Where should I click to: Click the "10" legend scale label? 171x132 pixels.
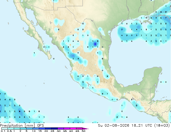34,131
